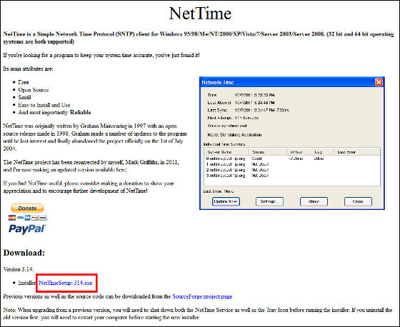
Task: Click the Open Source bullet item
Action: pyautogui.click(x=34, y=90)
